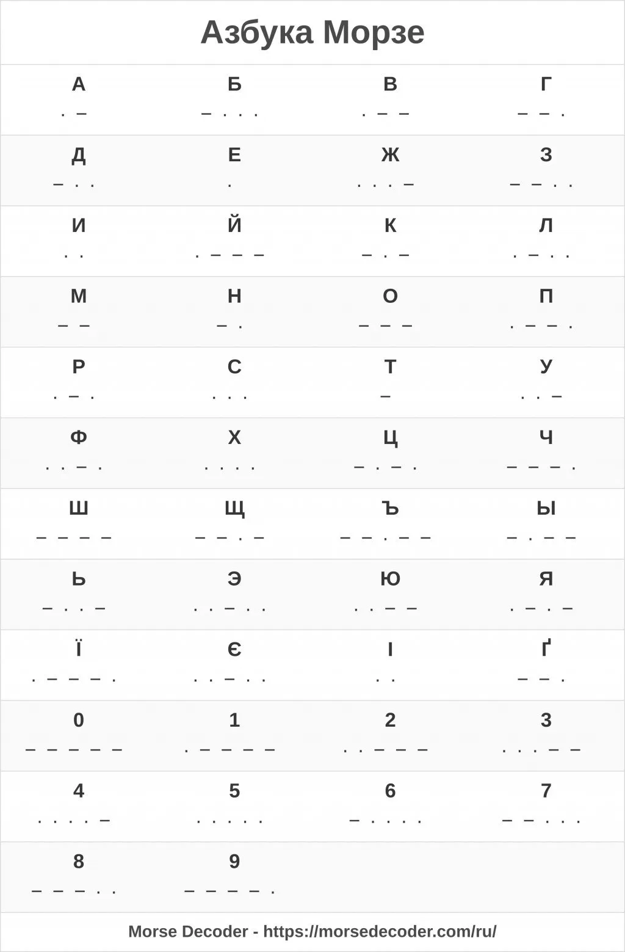Select the letter П entry
The width and height of the screenshot is (625, 952).
point(546,311)
